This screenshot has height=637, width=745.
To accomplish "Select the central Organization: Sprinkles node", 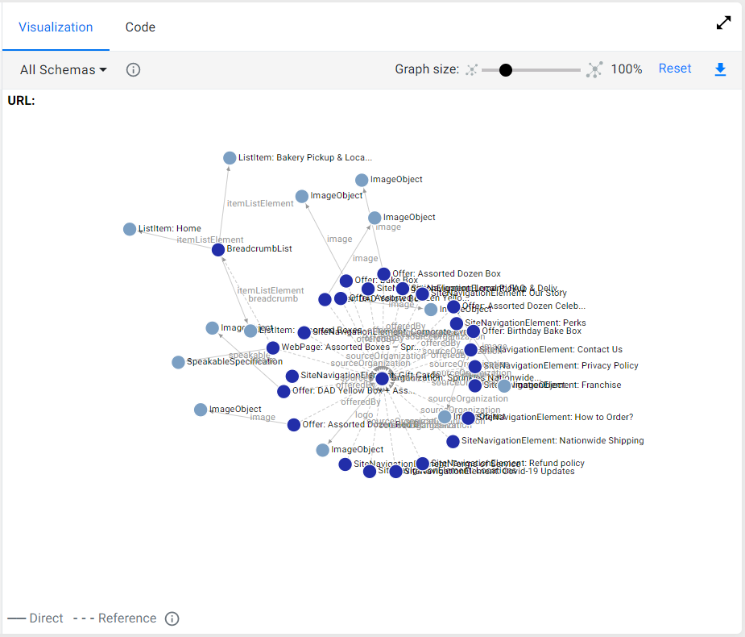I will point(382,379).
